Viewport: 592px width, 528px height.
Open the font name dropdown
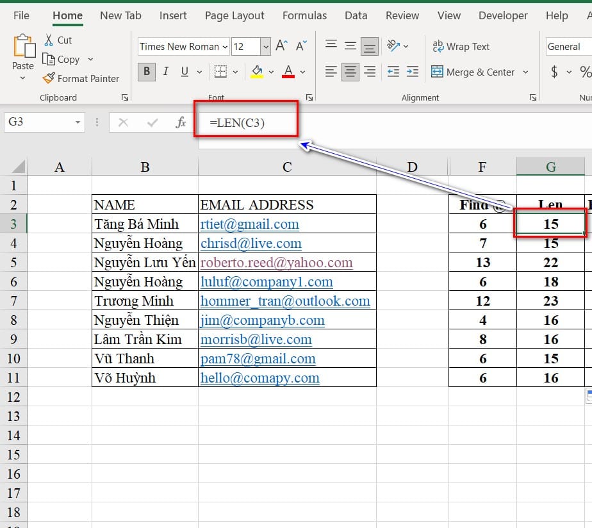(x=225, y=47)
